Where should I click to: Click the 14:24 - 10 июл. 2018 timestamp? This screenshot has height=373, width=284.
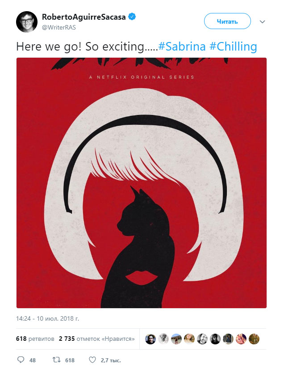[47, 318]
